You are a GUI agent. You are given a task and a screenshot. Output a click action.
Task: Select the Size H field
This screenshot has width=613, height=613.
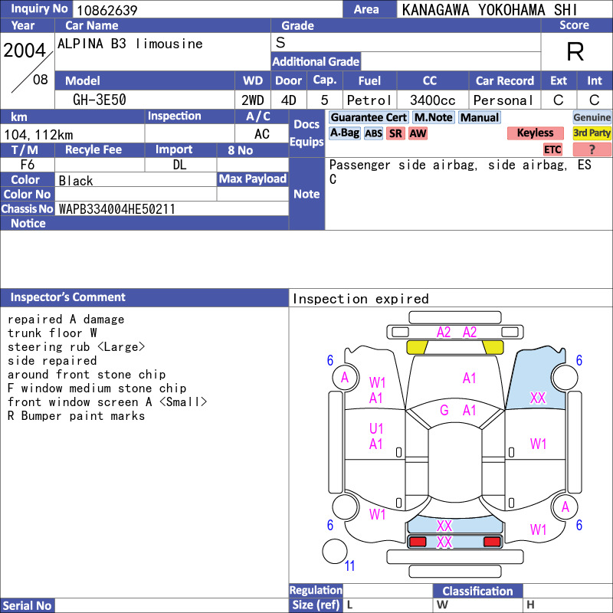(568, 605)
